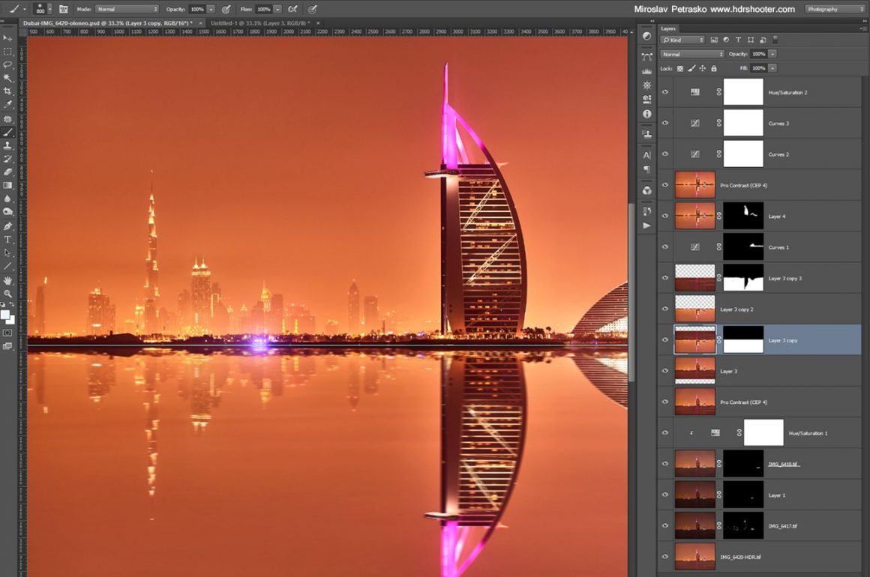The height and width of the screenshot is (577, 870).
Task: Open the layer blend mode dropdown
Action: (692, 54)
